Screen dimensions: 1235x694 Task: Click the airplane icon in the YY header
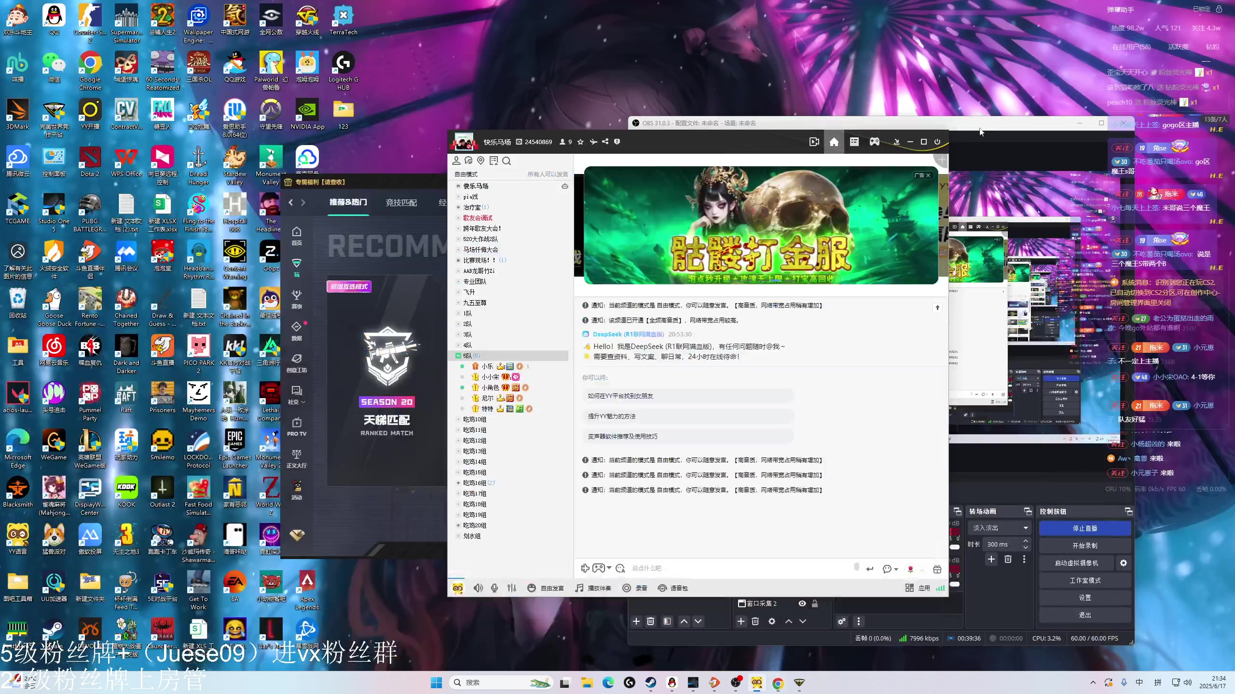click(x=593, y=142)
